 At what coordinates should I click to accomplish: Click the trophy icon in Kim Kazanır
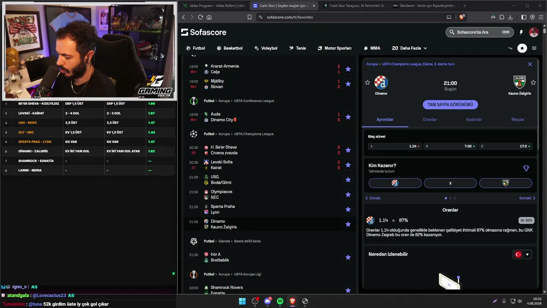pos(526,168)
